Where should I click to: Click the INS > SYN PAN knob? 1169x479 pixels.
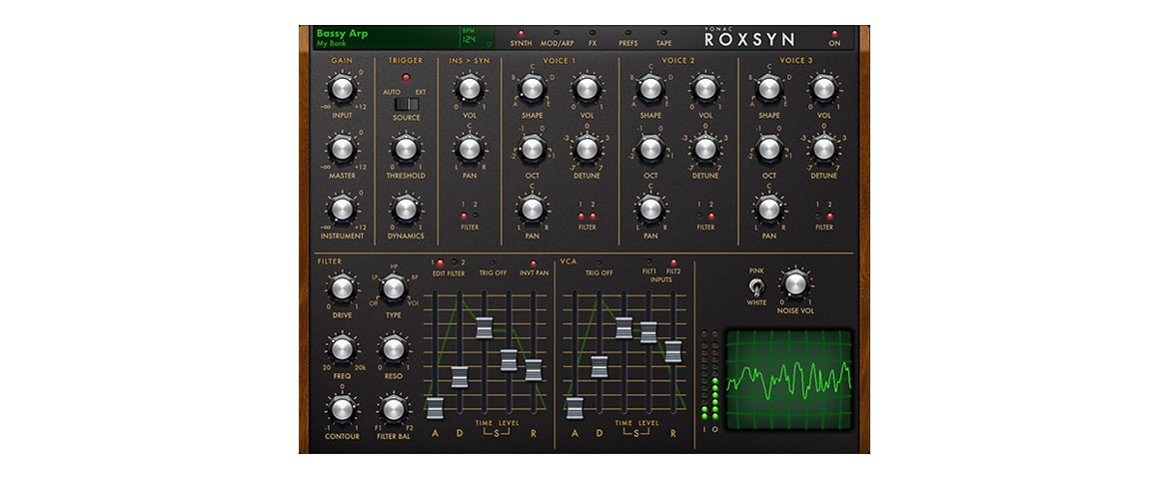point(470,149)
